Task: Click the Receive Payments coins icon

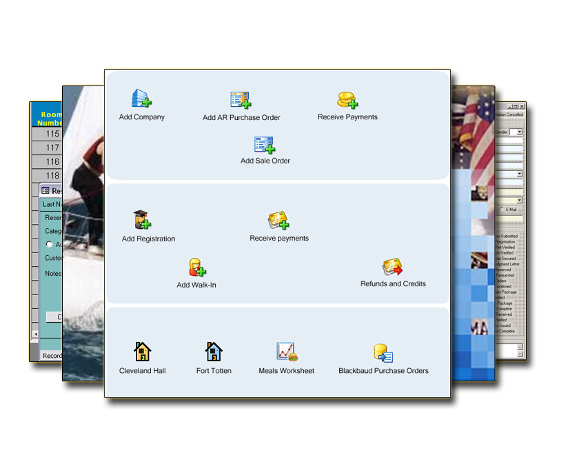Action: click(347, 100)
